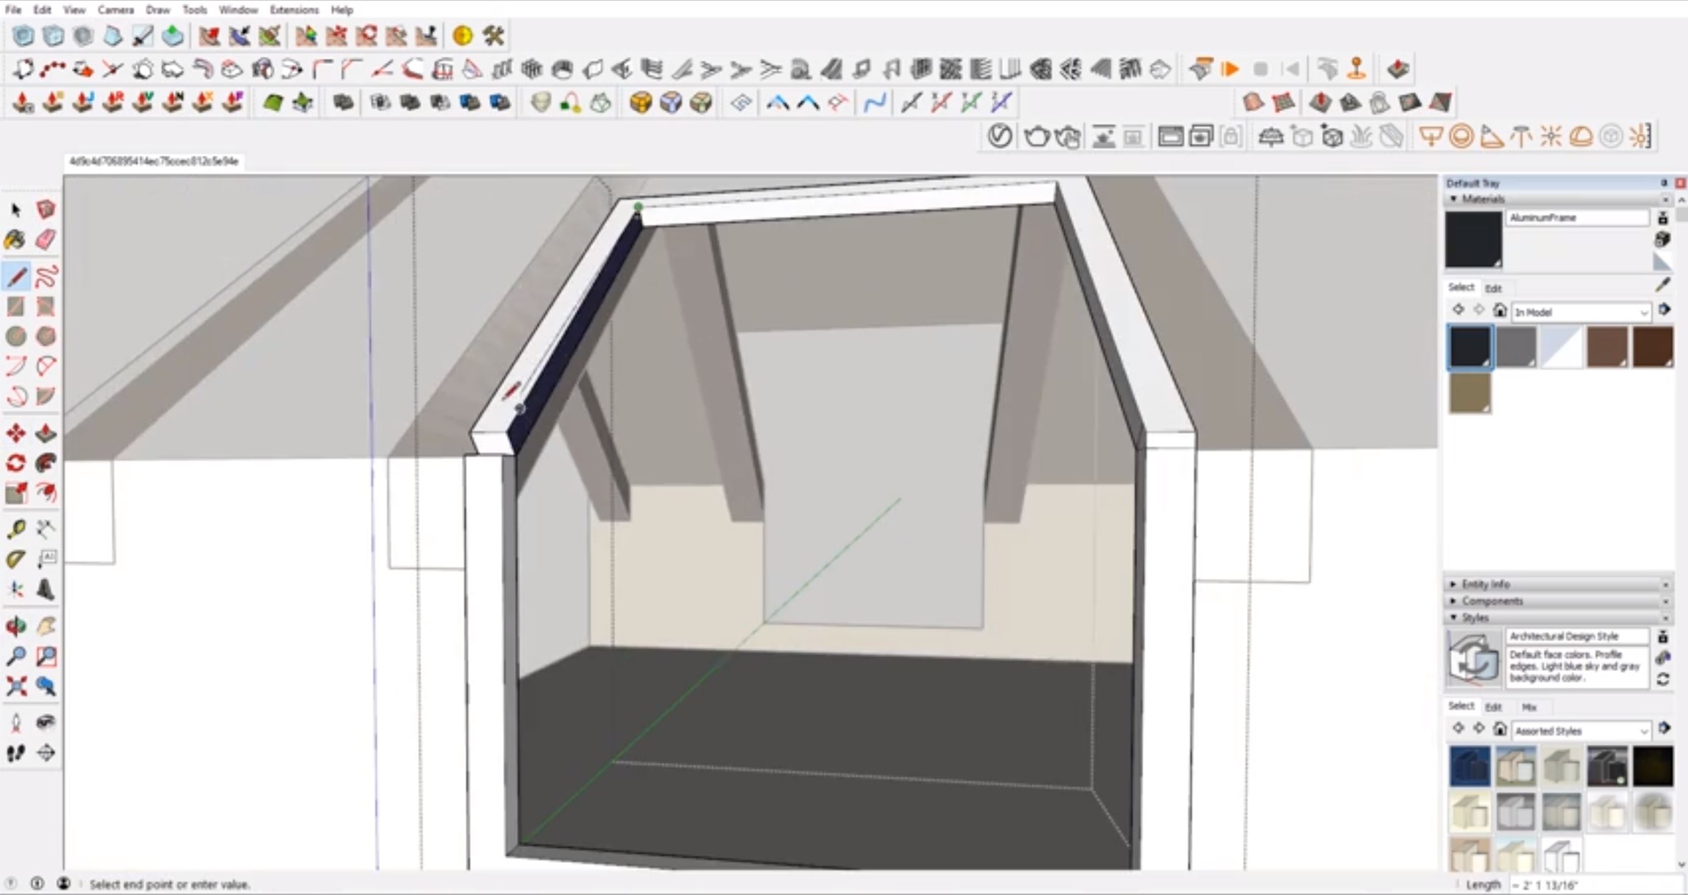This screenshot has width=1688, height=895.
Task: Insert a V-Ray infinite plane
Action: pos(1271,137)
